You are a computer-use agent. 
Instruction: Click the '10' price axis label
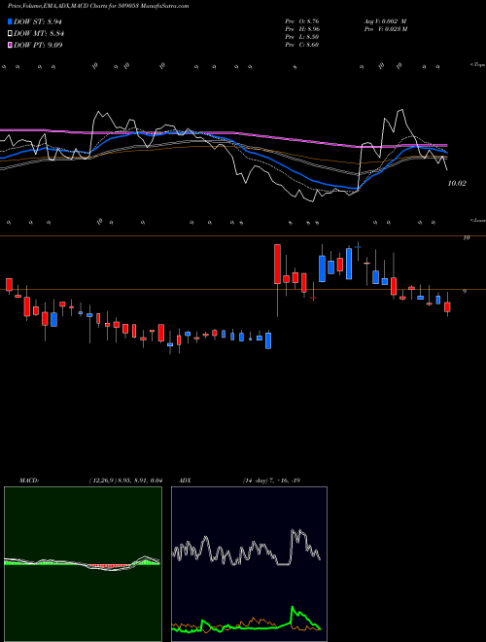coord(466,237)
